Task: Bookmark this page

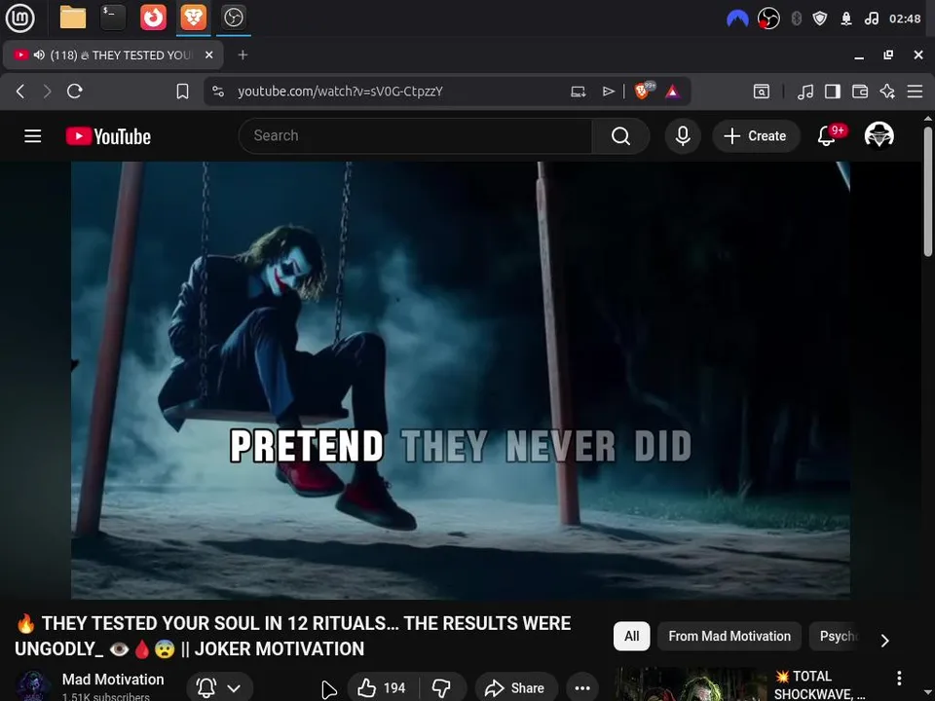Action: click(182, 92)
